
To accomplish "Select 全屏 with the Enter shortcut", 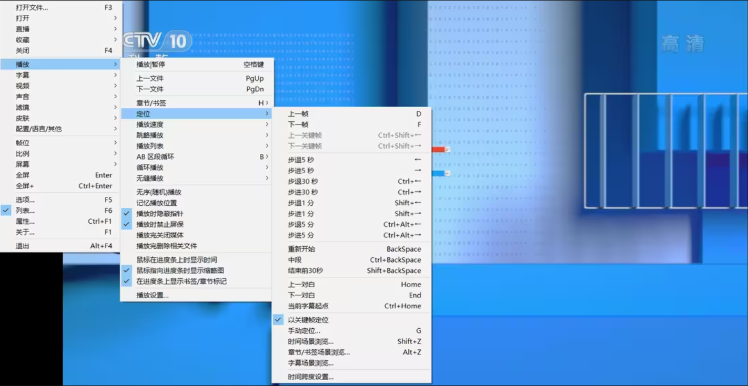I will [61, 175].
